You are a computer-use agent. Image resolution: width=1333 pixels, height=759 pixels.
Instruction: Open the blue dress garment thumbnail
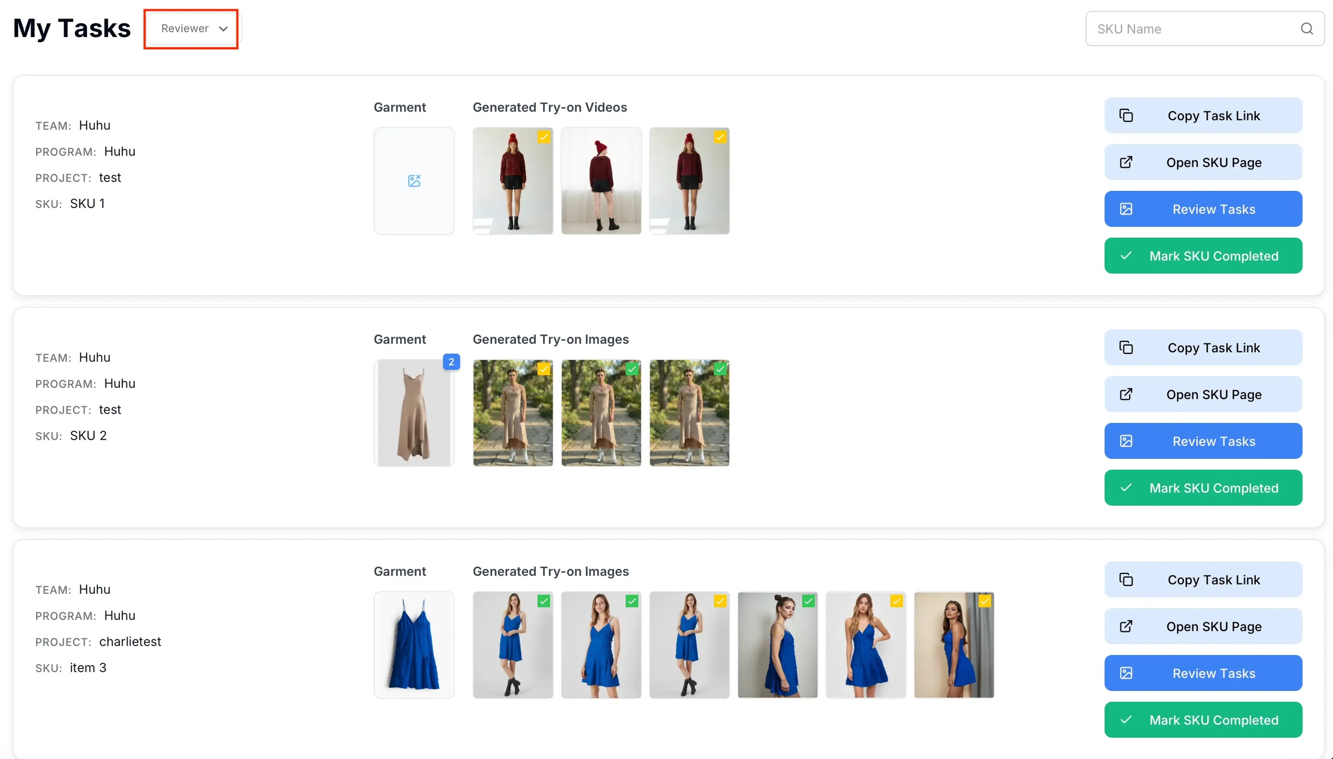(414, 645)
